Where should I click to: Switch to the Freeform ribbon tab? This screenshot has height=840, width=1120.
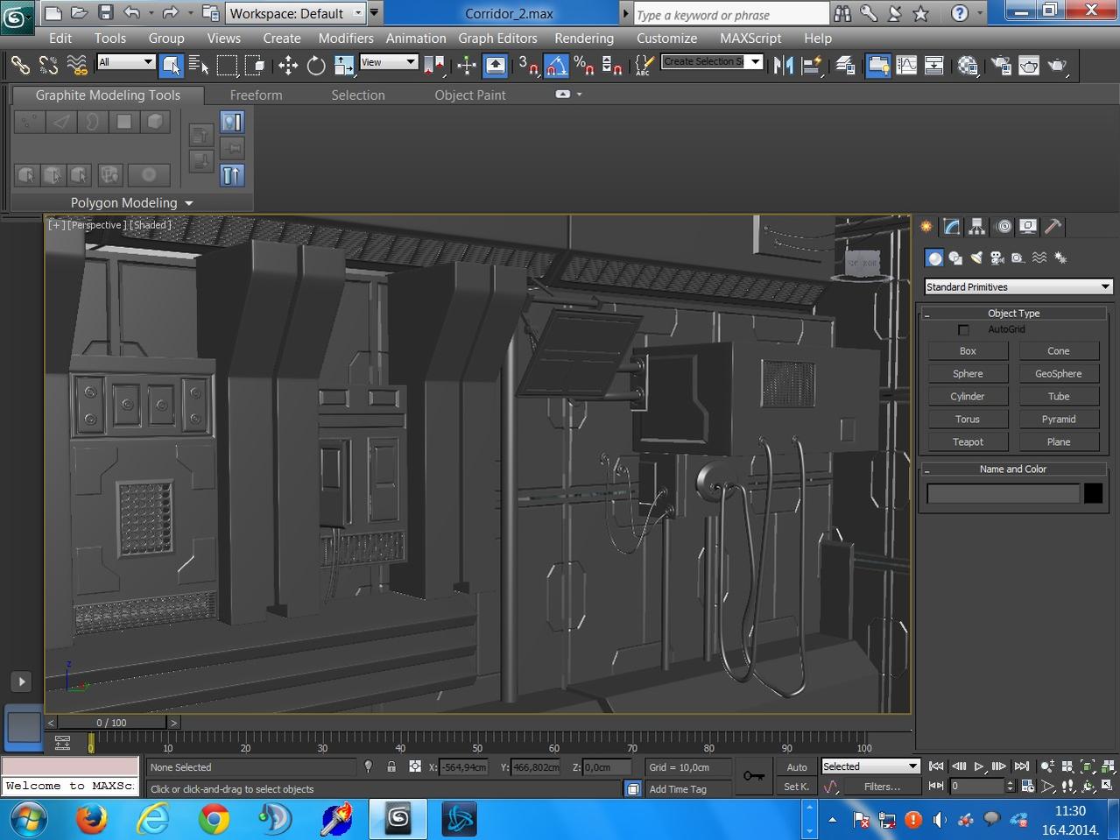coord(256,95)
